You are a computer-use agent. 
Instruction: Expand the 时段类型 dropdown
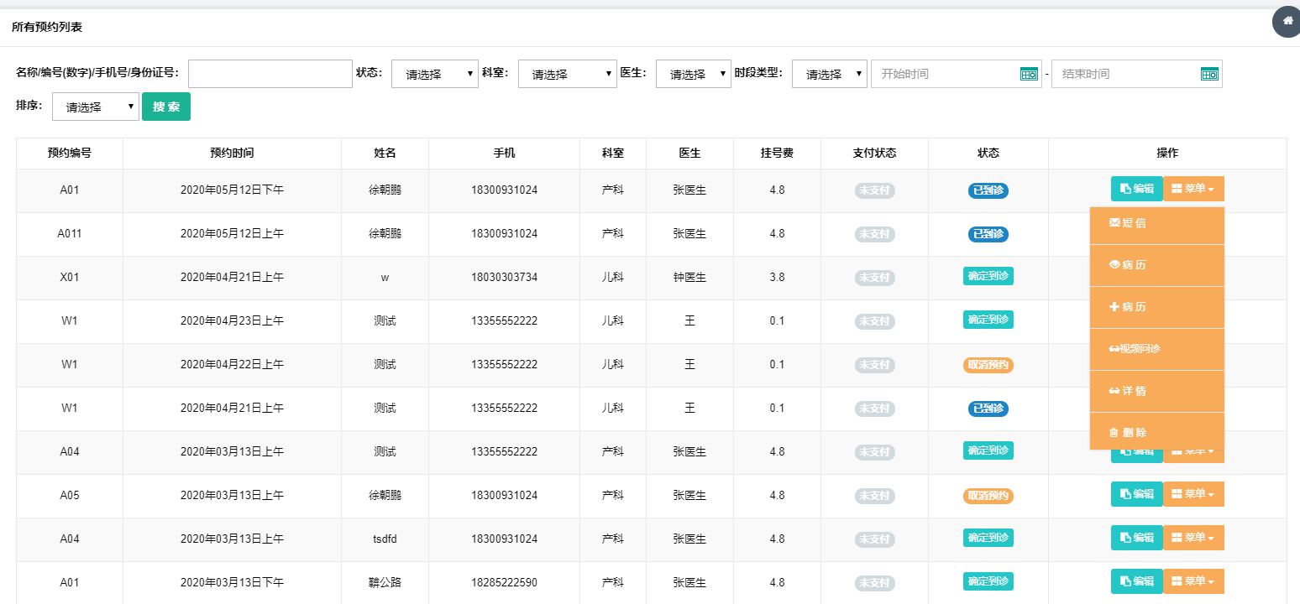829,74
